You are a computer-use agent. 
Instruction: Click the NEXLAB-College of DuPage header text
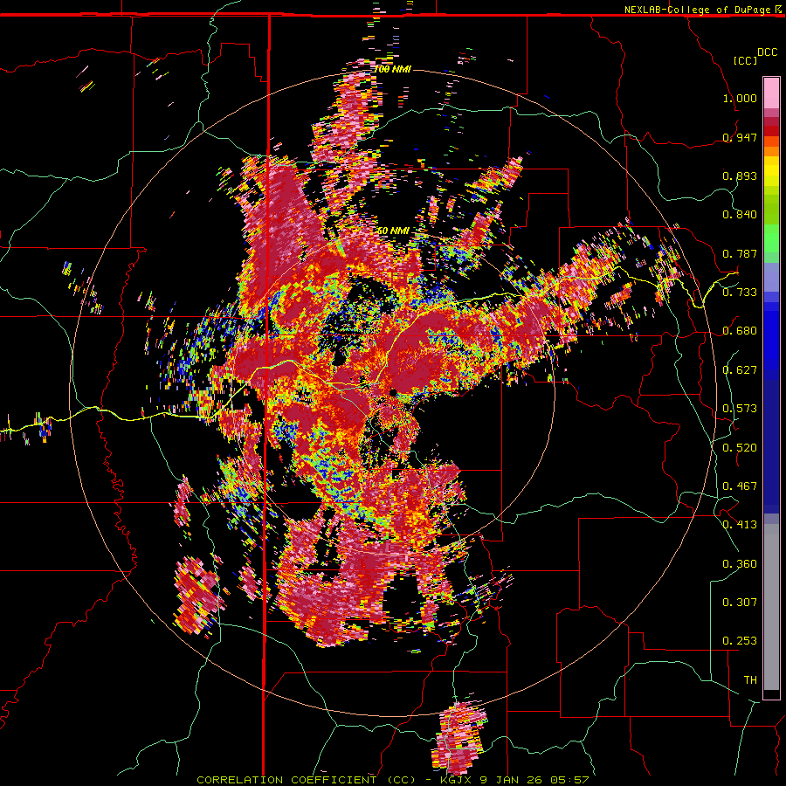coord(699,10)
